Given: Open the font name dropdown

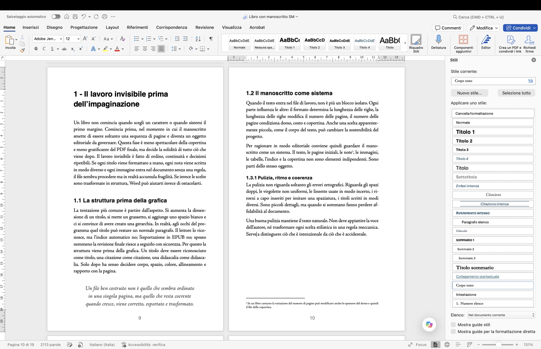Looking at the screenshot, I should (61, 39).
